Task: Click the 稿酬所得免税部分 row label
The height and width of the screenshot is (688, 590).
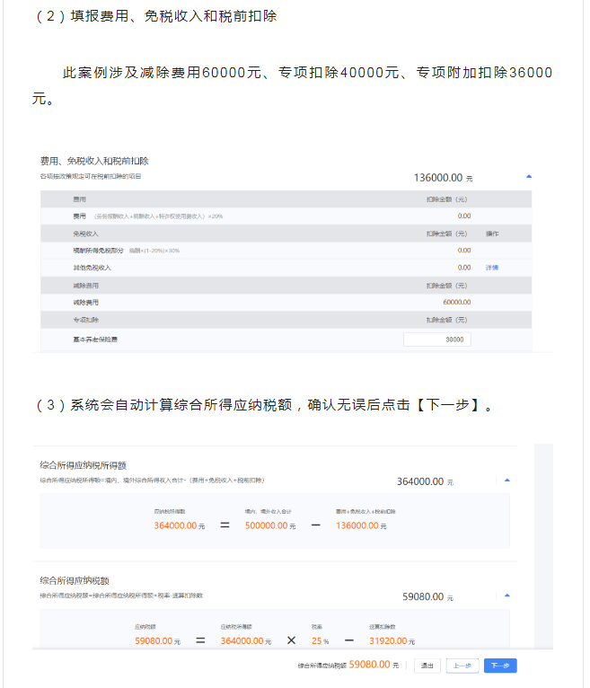Action: click(99, 251)
